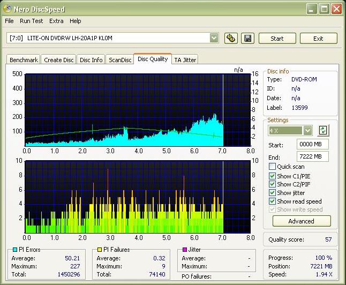Click PI Errors average 50.21
346x285 pixels.
click(x=72, y=258)
